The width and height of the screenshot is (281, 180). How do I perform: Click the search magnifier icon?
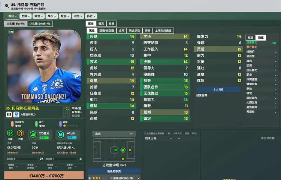tap(7, 6)
